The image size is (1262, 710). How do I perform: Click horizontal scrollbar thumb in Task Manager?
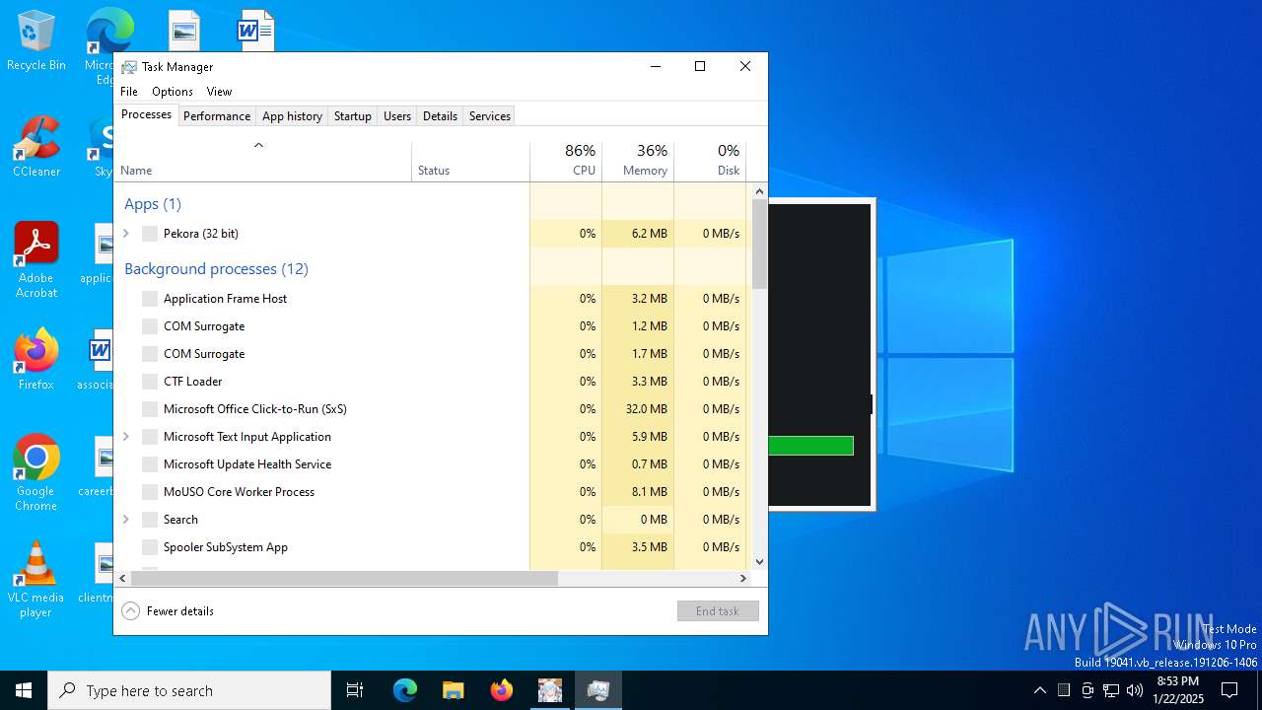tap(344, 578)
